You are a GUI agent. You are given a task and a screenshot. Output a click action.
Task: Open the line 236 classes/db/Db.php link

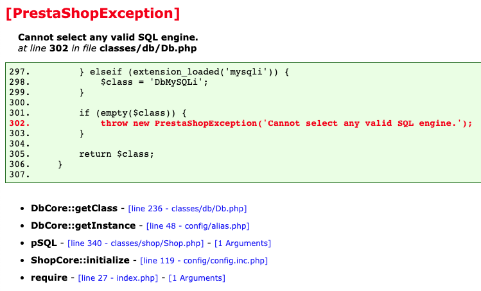point(188,209)
